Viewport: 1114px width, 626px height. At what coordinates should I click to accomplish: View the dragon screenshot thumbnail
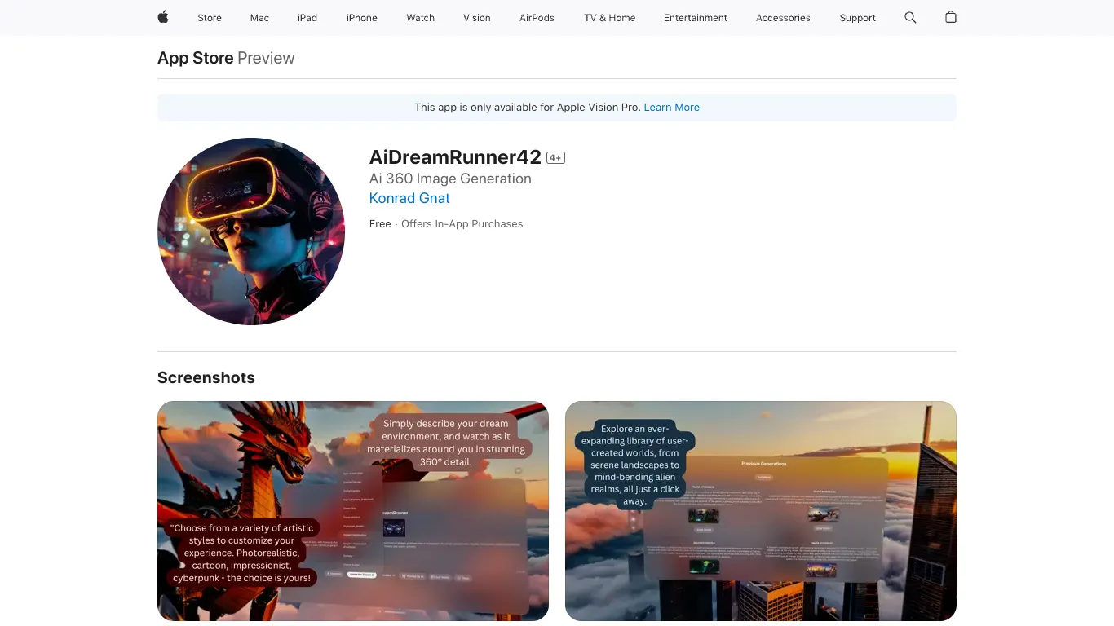(353, 511)
